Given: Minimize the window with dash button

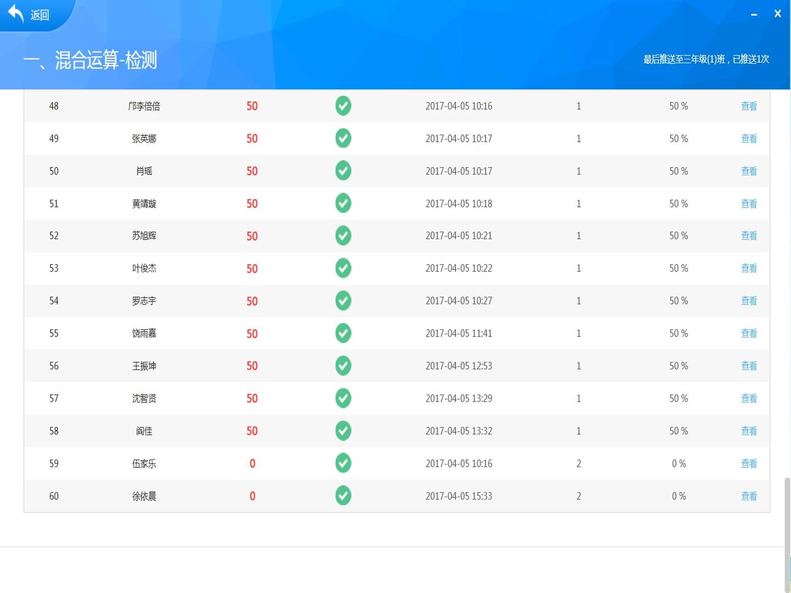Looking at the screenshot, I should 754,14.
